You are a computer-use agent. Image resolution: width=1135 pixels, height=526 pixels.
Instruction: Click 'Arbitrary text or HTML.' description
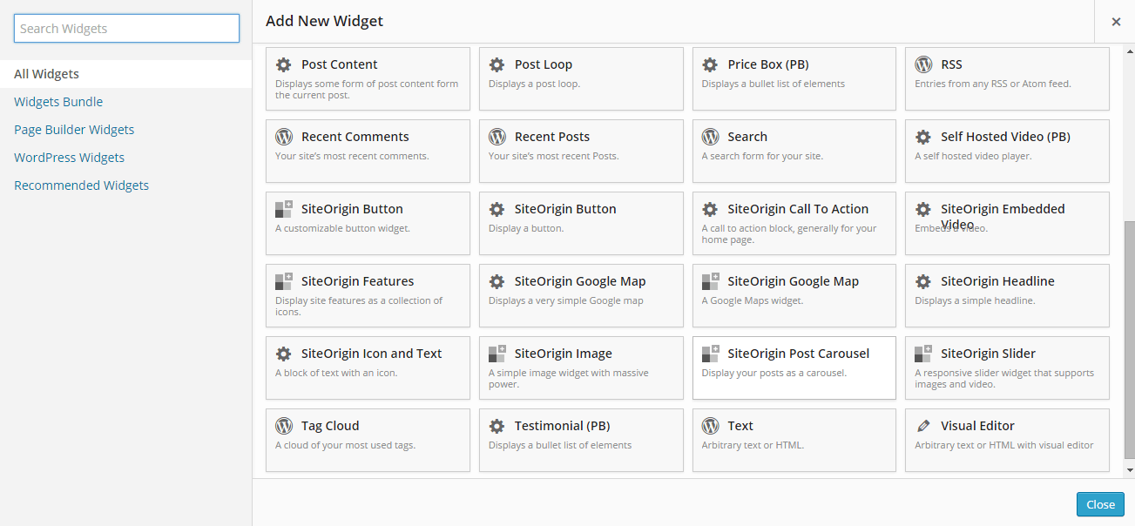[753, 445]
